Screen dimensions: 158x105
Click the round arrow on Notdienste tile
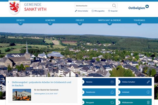pyautogui.click(x=83, y=92)
